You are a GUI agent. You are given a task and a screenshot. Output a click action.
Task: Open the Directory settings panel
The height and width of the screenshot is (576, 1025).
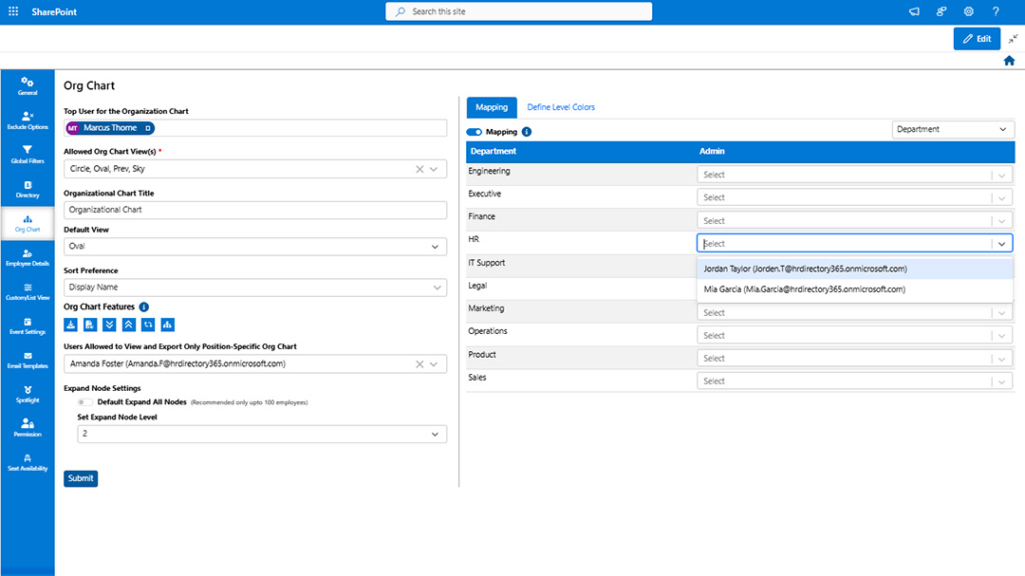pos(27,188)
